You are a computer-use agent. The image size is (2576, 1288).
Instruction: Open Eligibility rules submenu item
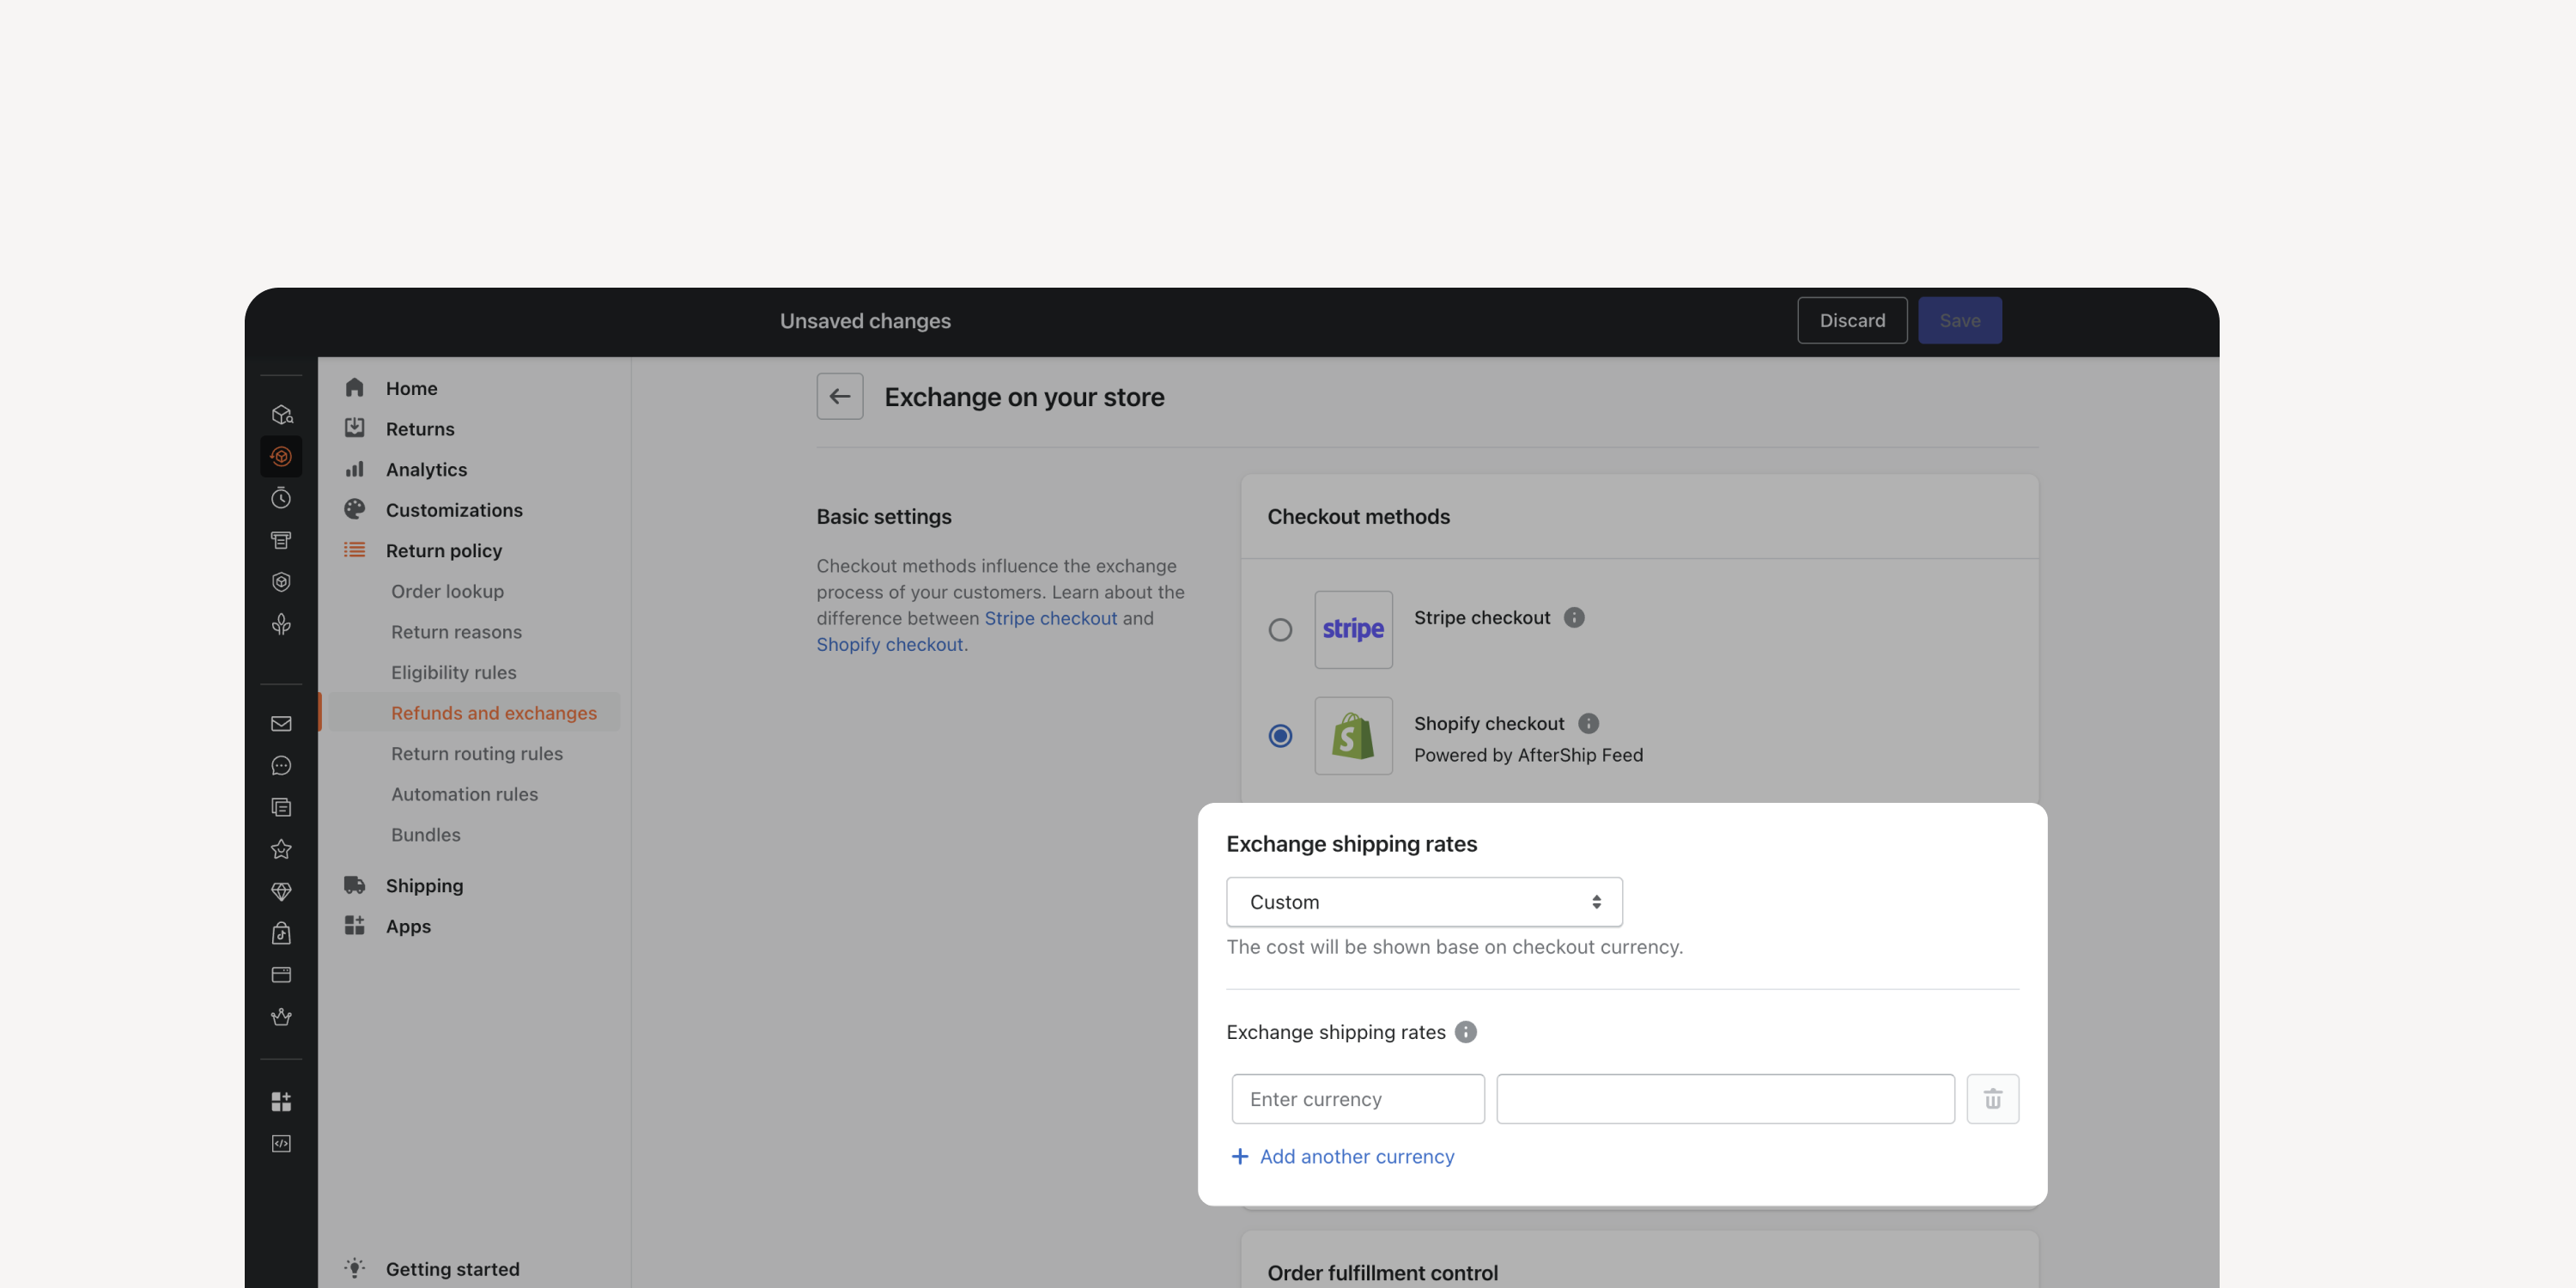click(x=453, y=672)
